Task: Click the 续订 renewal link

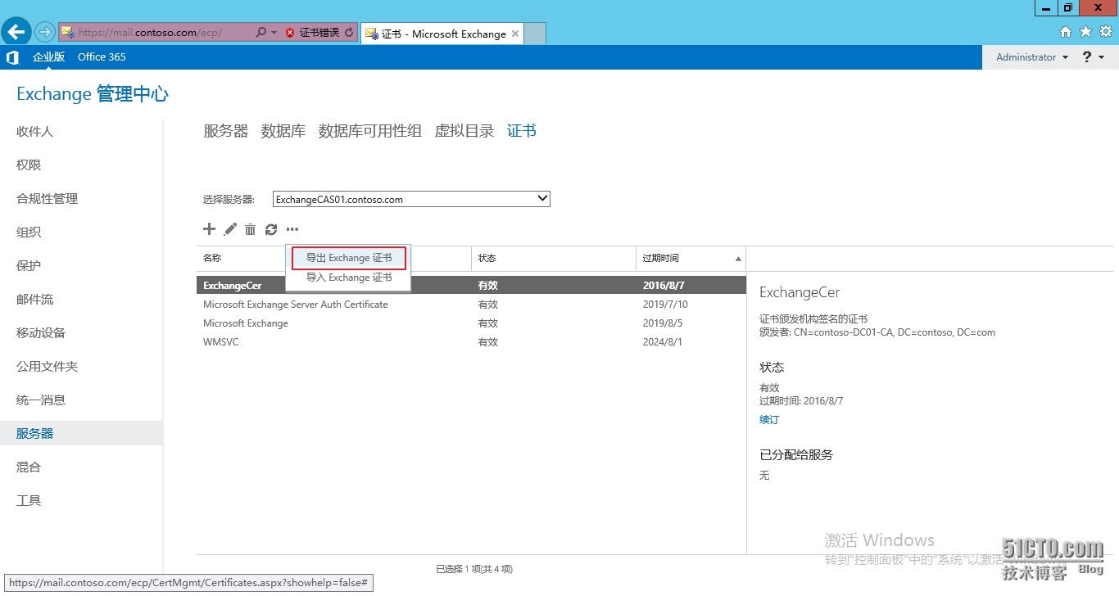Action: point(768,419)
